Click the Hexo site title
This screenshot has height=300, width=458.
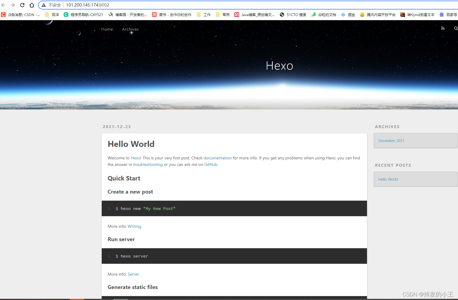[x=280, y=66]
